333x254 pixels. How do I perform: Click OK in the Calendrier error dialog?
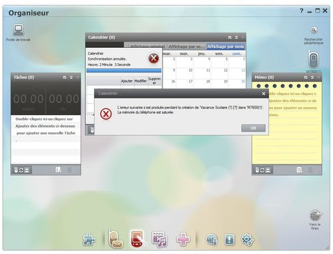(253, 128)
